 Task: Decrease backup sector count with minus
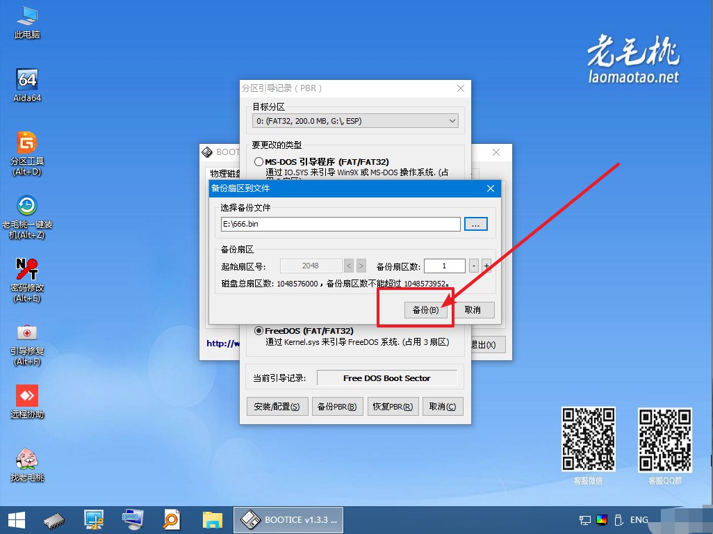point(474,266)
